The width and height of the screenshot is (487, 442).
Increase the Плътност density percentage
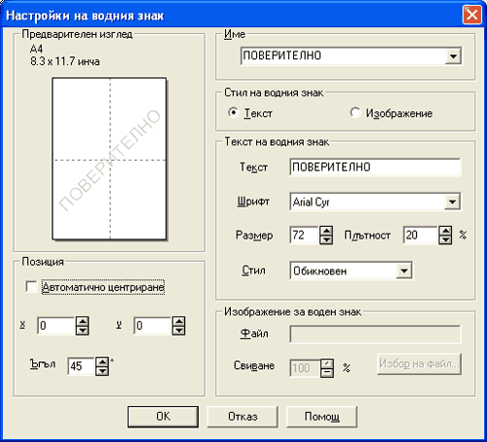click(x=445, y=231)
